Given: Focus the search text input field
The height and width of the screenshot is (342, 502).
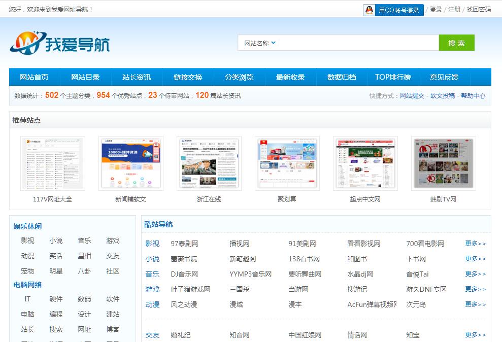Looking at the screenshot, I should pos(358,43).
